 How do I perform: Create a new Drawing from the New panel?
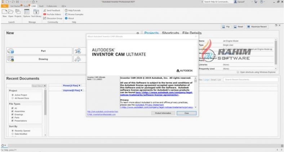(x=39, y=59)
